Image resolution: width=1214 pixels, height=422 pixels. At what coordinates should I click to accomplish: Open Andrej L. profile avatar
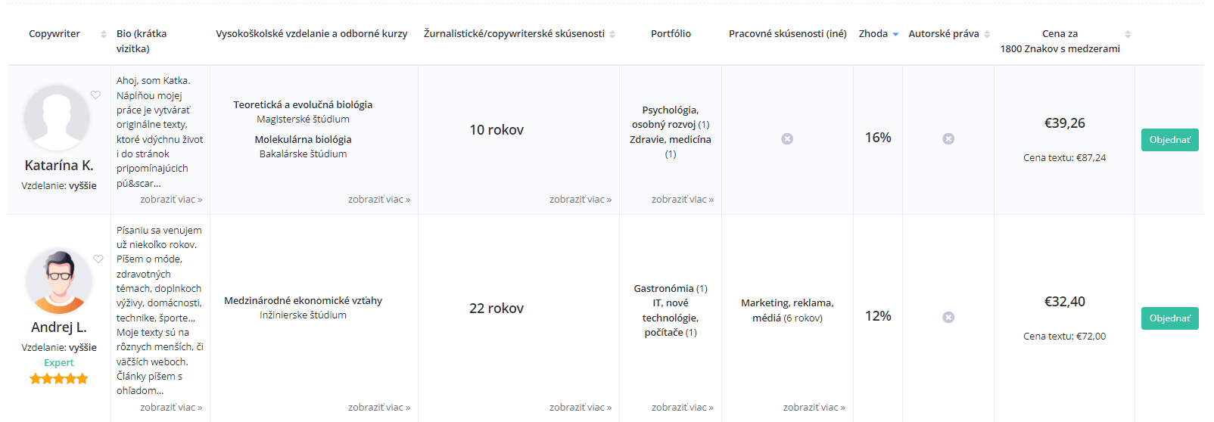coord(59,281)
